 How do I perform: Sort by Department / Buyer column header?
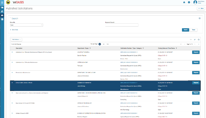[x=84, y=48]
